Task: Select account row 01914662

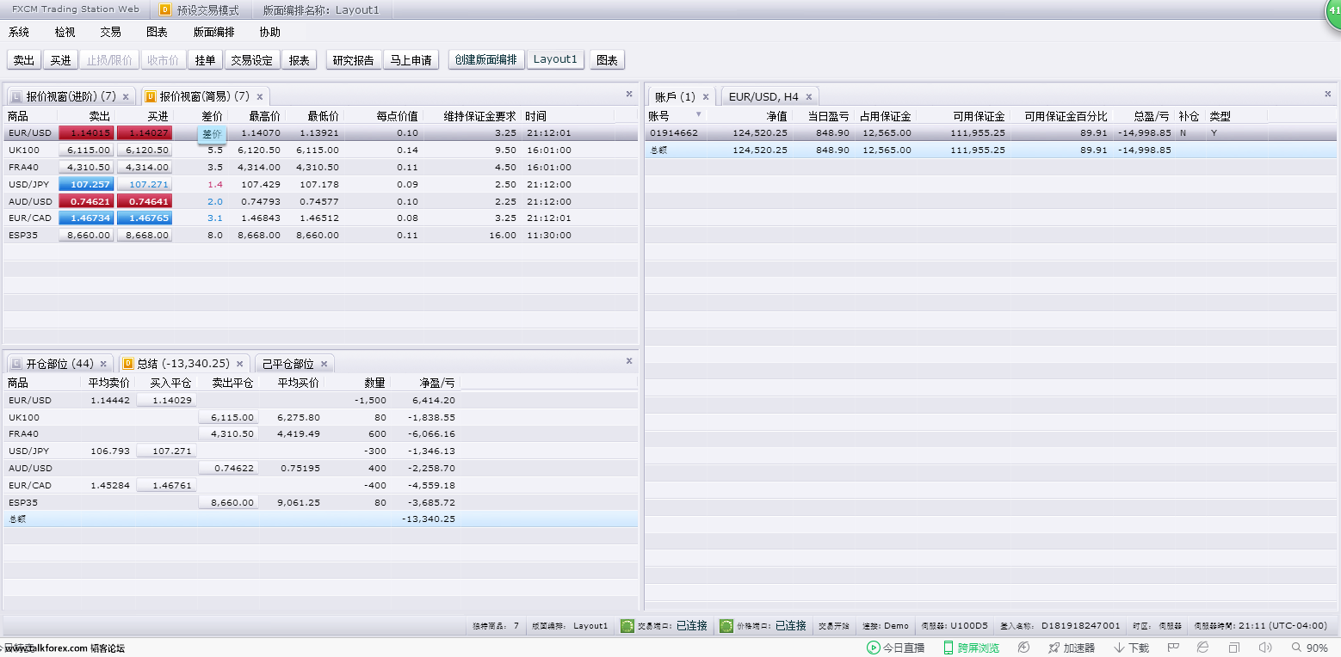Action: tap(992, 133)
